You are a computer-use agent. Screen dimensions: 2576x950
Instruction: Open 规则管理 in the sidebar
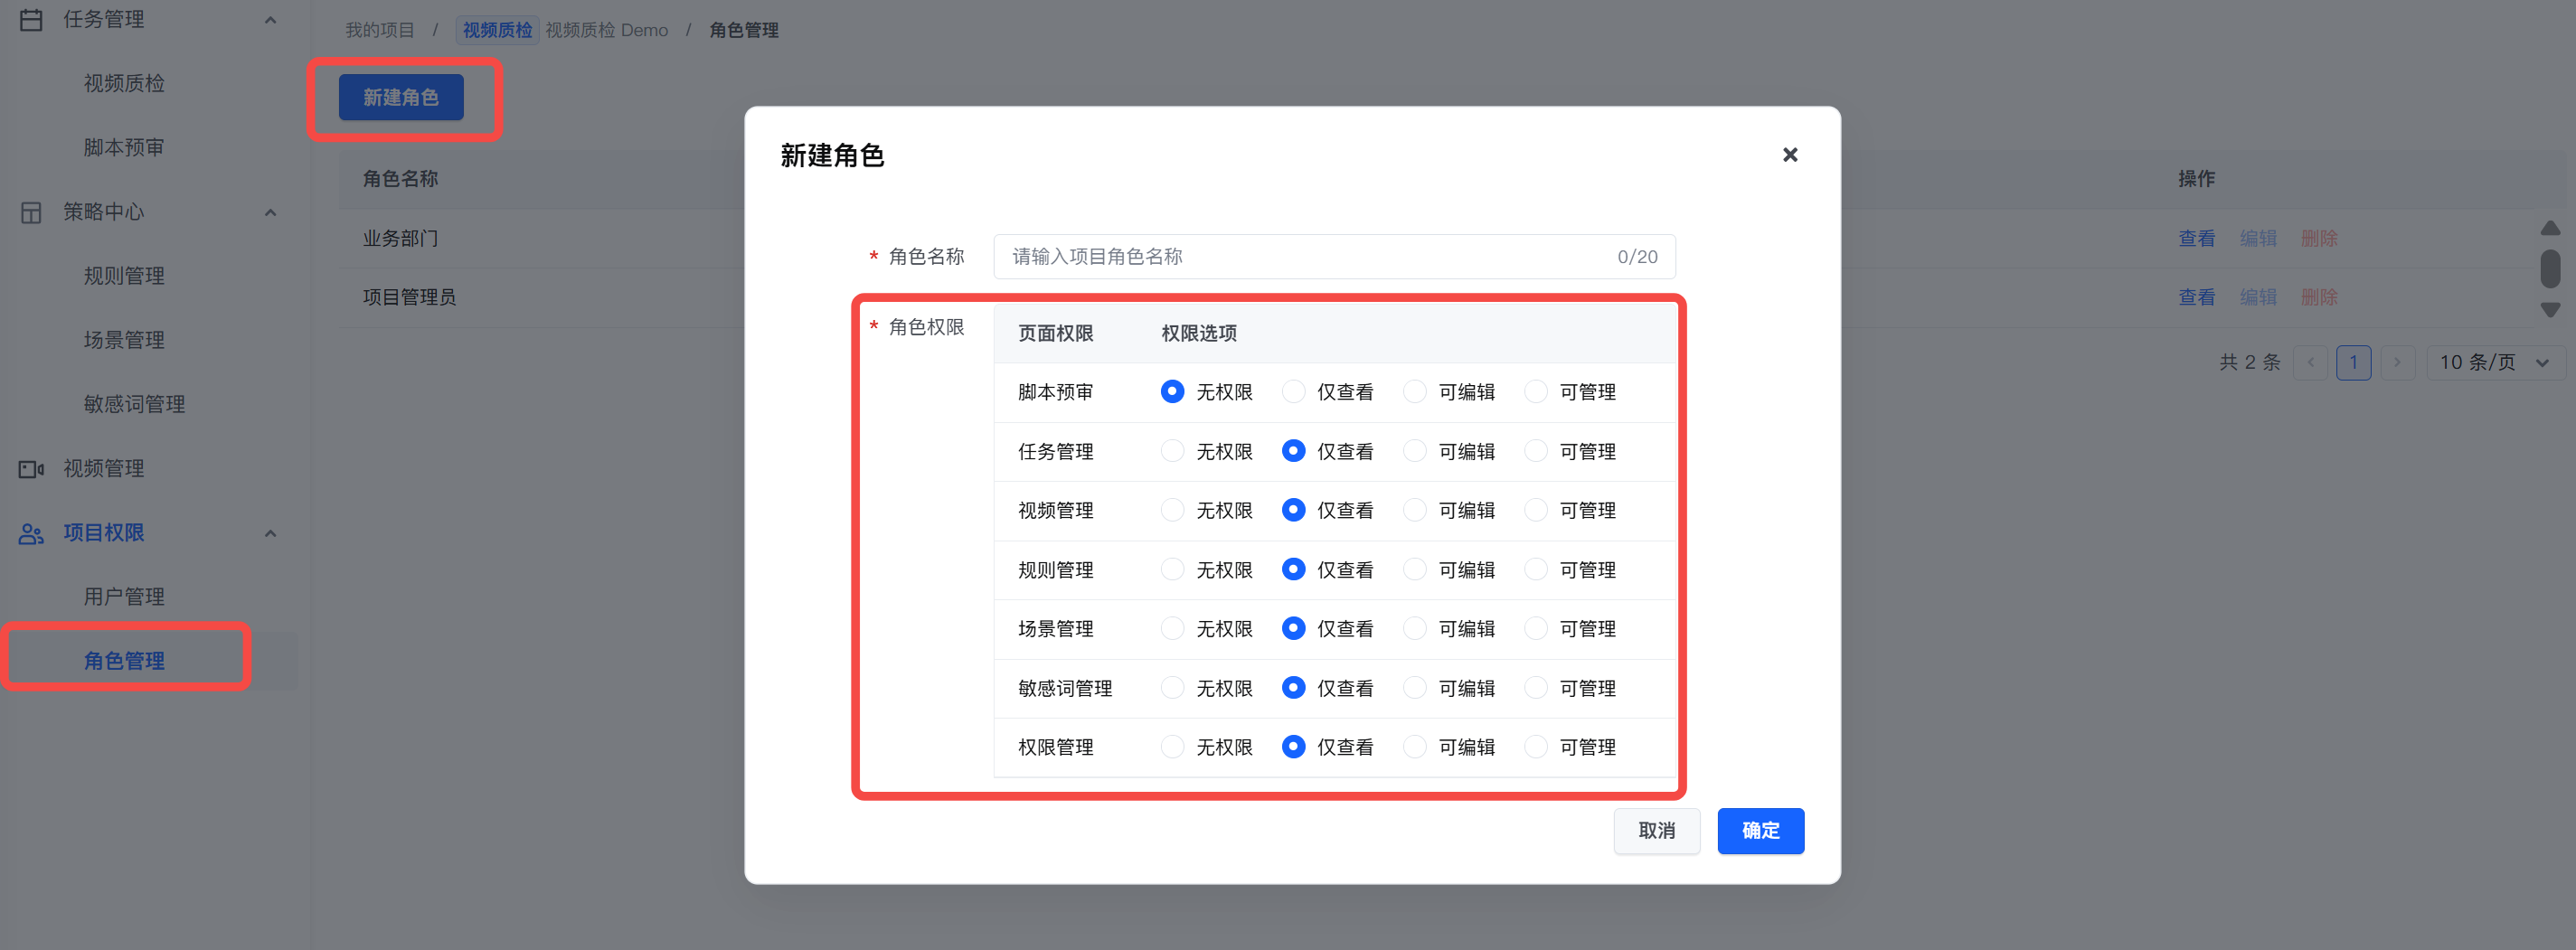124,276
